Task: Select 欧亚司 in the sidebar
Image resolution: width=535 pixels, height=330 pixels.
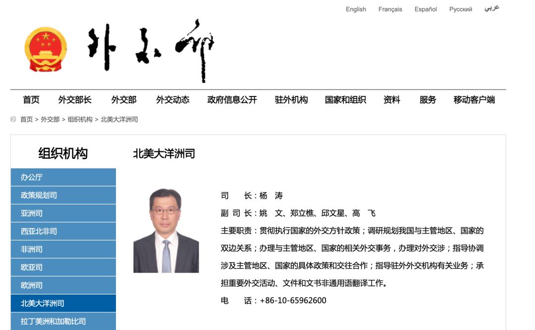Action: coord(63,267)
